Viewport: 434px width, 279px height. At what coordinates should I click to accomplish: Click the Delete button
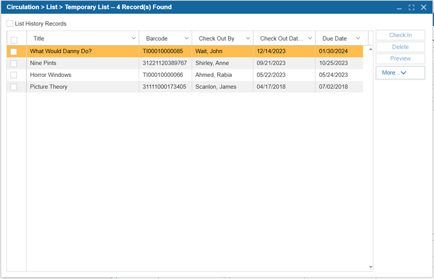pos(400,47)
